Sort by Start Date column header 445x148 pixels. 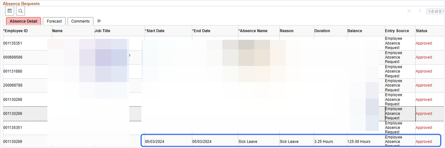coord(155,31)
